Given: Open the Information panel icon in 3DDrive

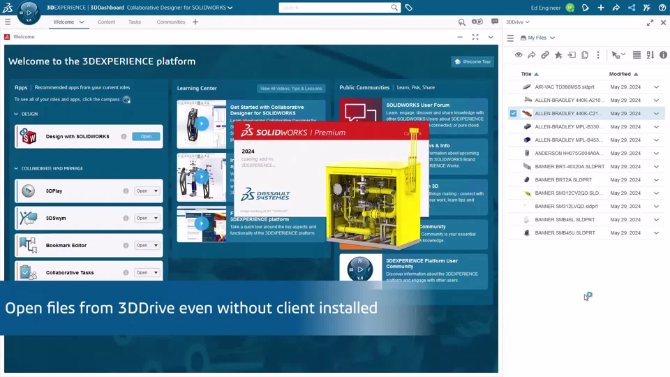Looking at the screenshot, I should click(663, 54).
